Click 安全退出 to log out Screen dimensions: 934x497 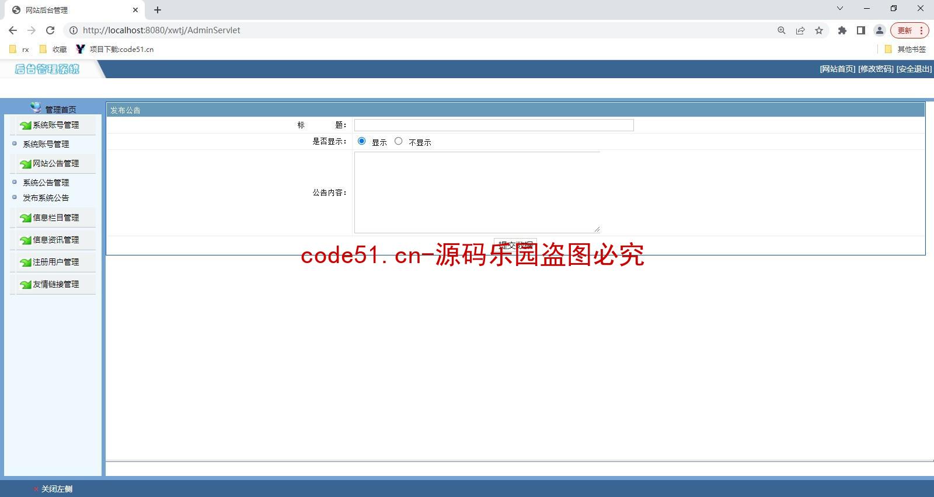914,69
